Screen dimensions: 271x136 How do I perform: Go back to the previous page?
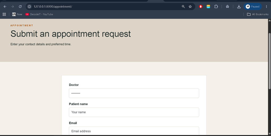(5, 7)
